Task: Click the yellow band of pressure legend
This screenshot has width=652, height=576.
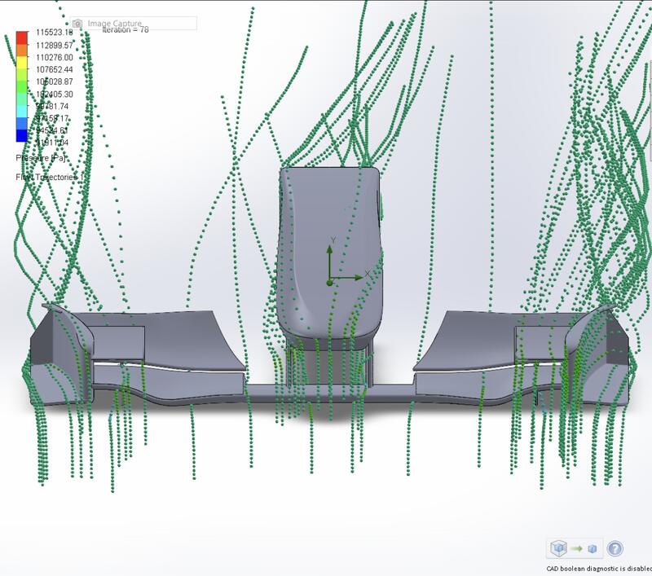Action: coord(22,63)
